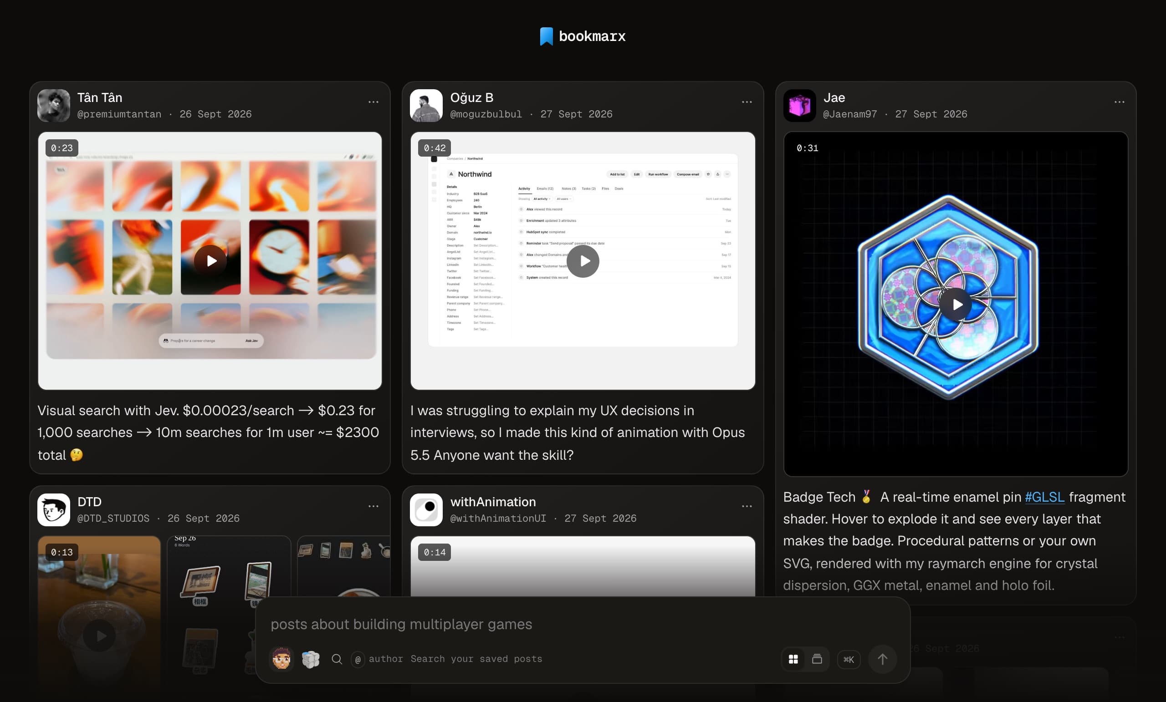The image size is (1166, 702).
Task: Open options menu on Jae's post
Action: pyautogui.click(x=1119, y=102)
